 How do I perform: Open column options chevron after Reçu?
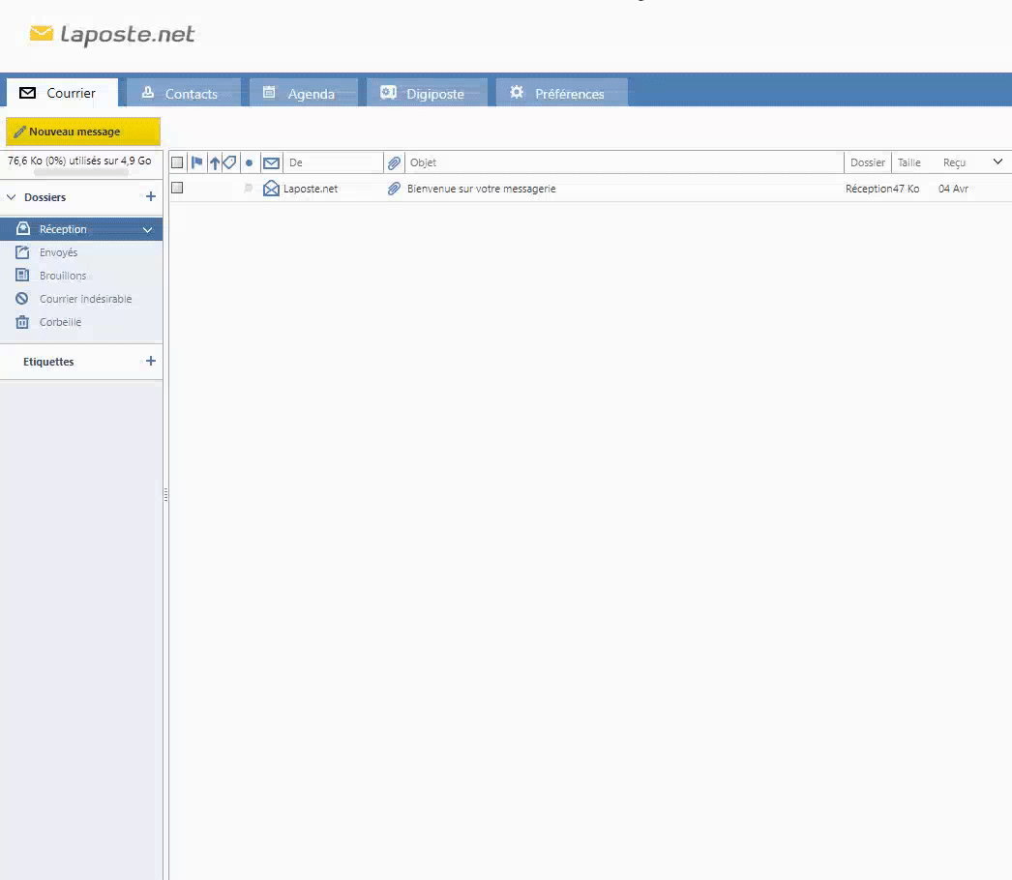[997, 161]
